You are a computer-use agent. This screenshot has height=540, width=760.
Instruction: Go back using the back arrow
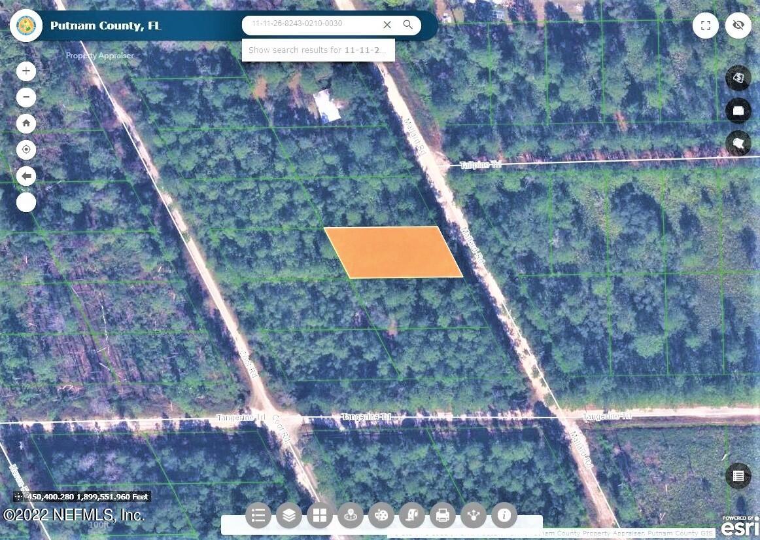click(x=26, y=175)
